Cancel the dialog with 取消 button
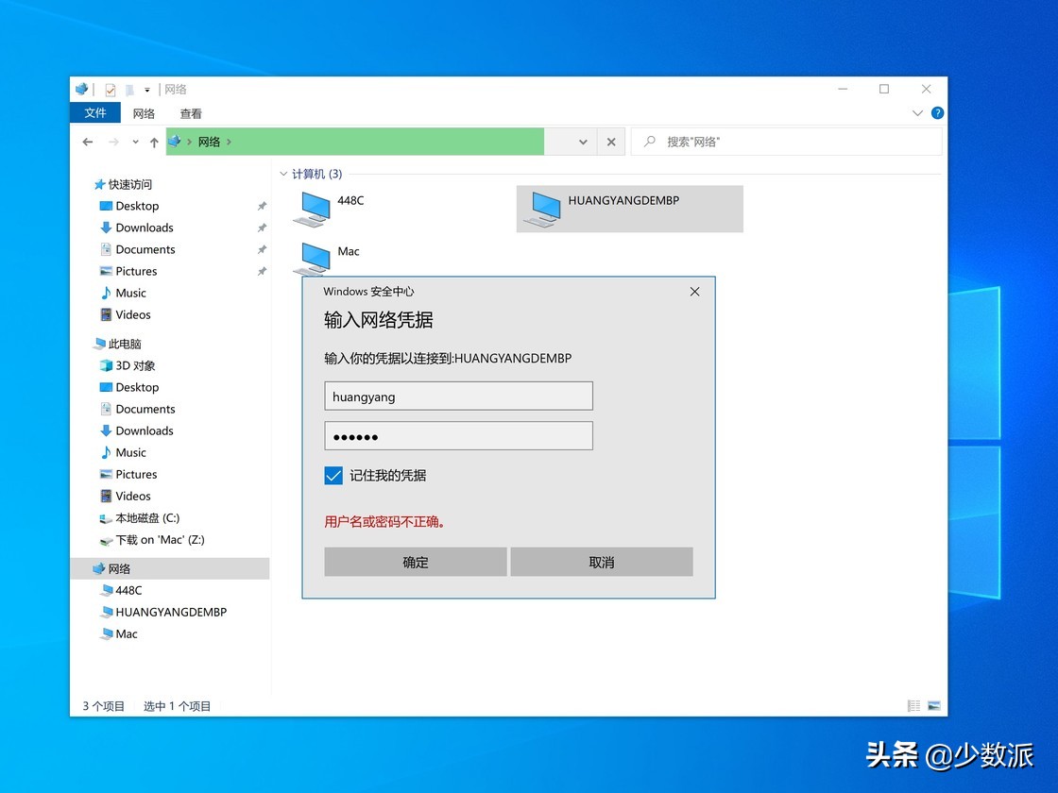Viewport: 1058px width, 793px height. 602,562
